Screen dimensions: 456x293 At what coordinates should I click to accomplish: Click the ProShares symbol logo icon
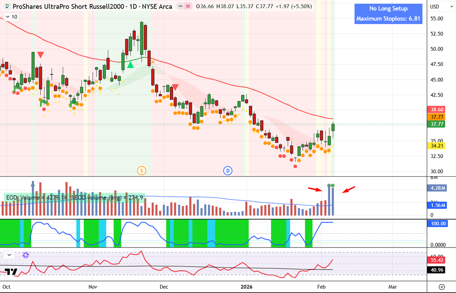click(7, 6)
